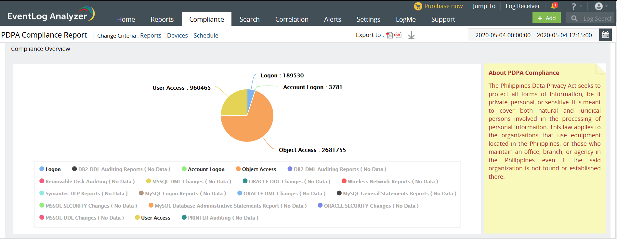
Task: Click the Schedule link
Action: 206,36
